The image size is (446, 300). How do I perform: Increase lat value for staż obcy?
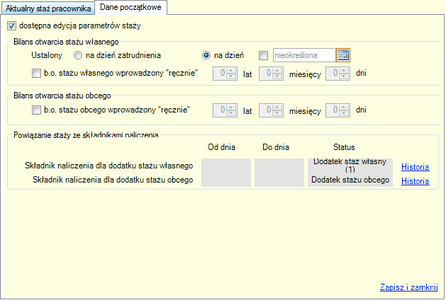[x=232, y=108]
